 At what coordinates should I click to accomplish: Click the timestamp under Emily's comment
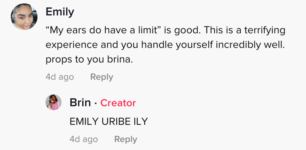(60, 77)
